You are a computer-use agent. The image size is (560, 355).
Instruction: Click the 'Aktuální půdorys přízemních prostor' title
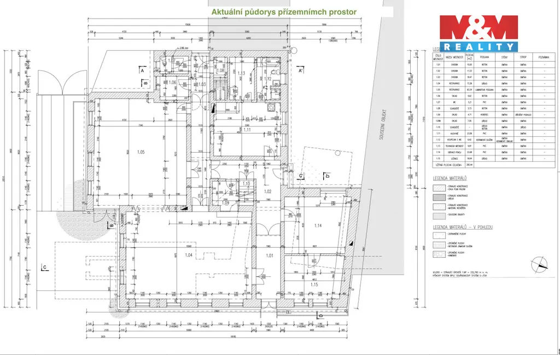tap(284, 11)
